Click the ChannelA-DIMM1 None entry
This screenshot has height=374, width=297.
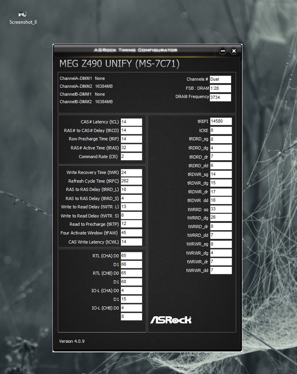[x=82, y=78]
